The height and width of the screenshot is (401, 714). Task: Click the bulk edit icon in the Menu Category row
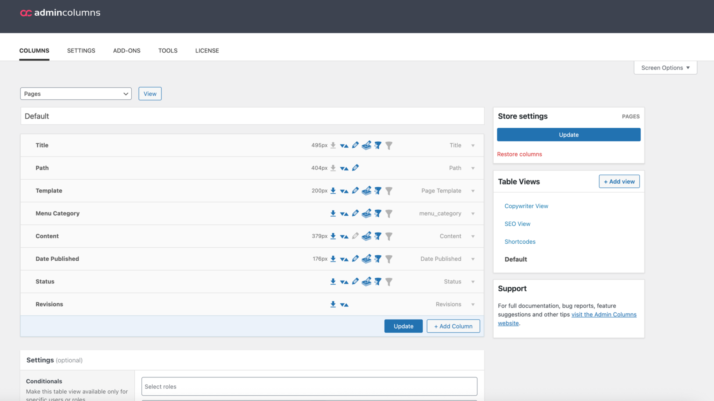[366, 213]
